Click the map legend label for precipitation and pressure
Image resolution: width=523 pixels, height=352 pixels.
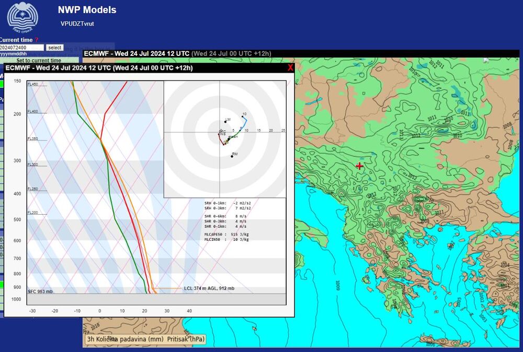(x=145, y=339)
